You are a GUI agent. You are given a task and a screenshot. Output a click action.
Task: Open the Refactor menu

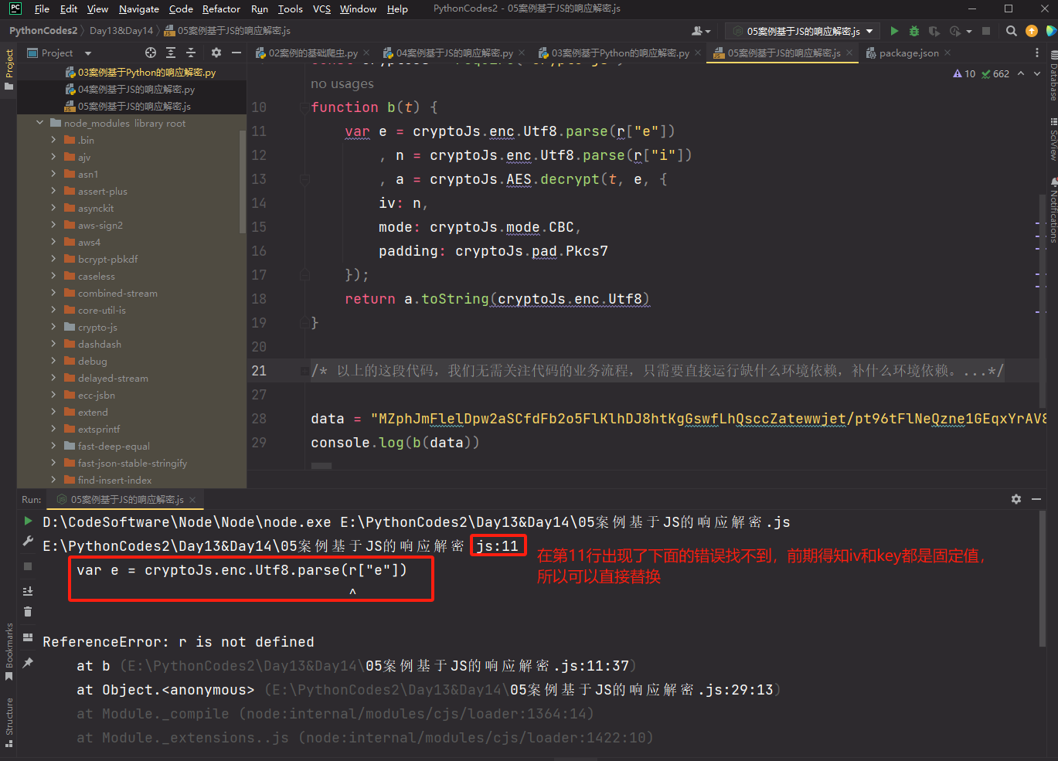(x=221, y=8)
